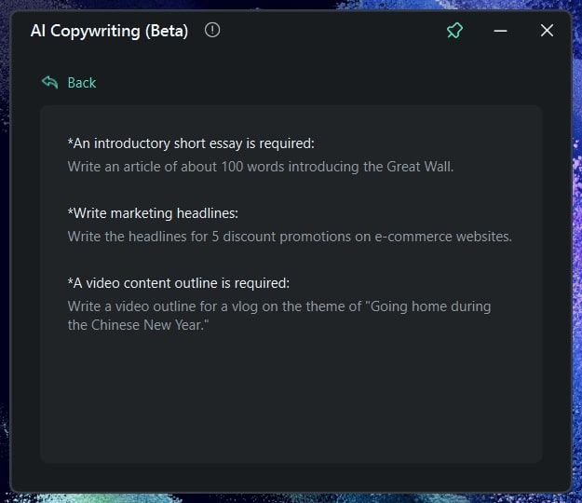Go back using the Back link
This screenshot has height=503, width=582.
pyautogui.click(x=82, y=83)
